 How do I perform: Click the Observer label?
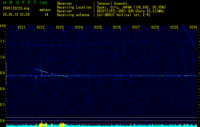65,3
